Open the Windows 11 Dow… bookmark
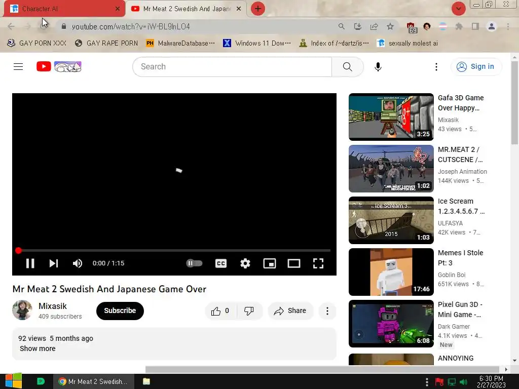The width and height of the screenshot is (519, 389). tap(257, 44)
